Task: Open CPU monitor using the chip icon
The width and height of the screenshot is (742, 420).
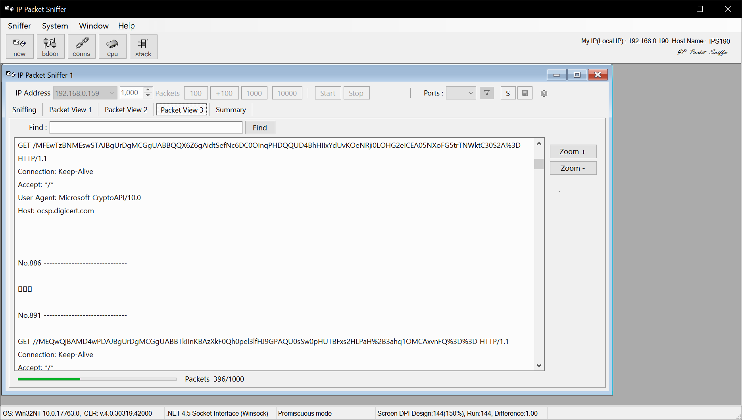Action: pos(112,46)
